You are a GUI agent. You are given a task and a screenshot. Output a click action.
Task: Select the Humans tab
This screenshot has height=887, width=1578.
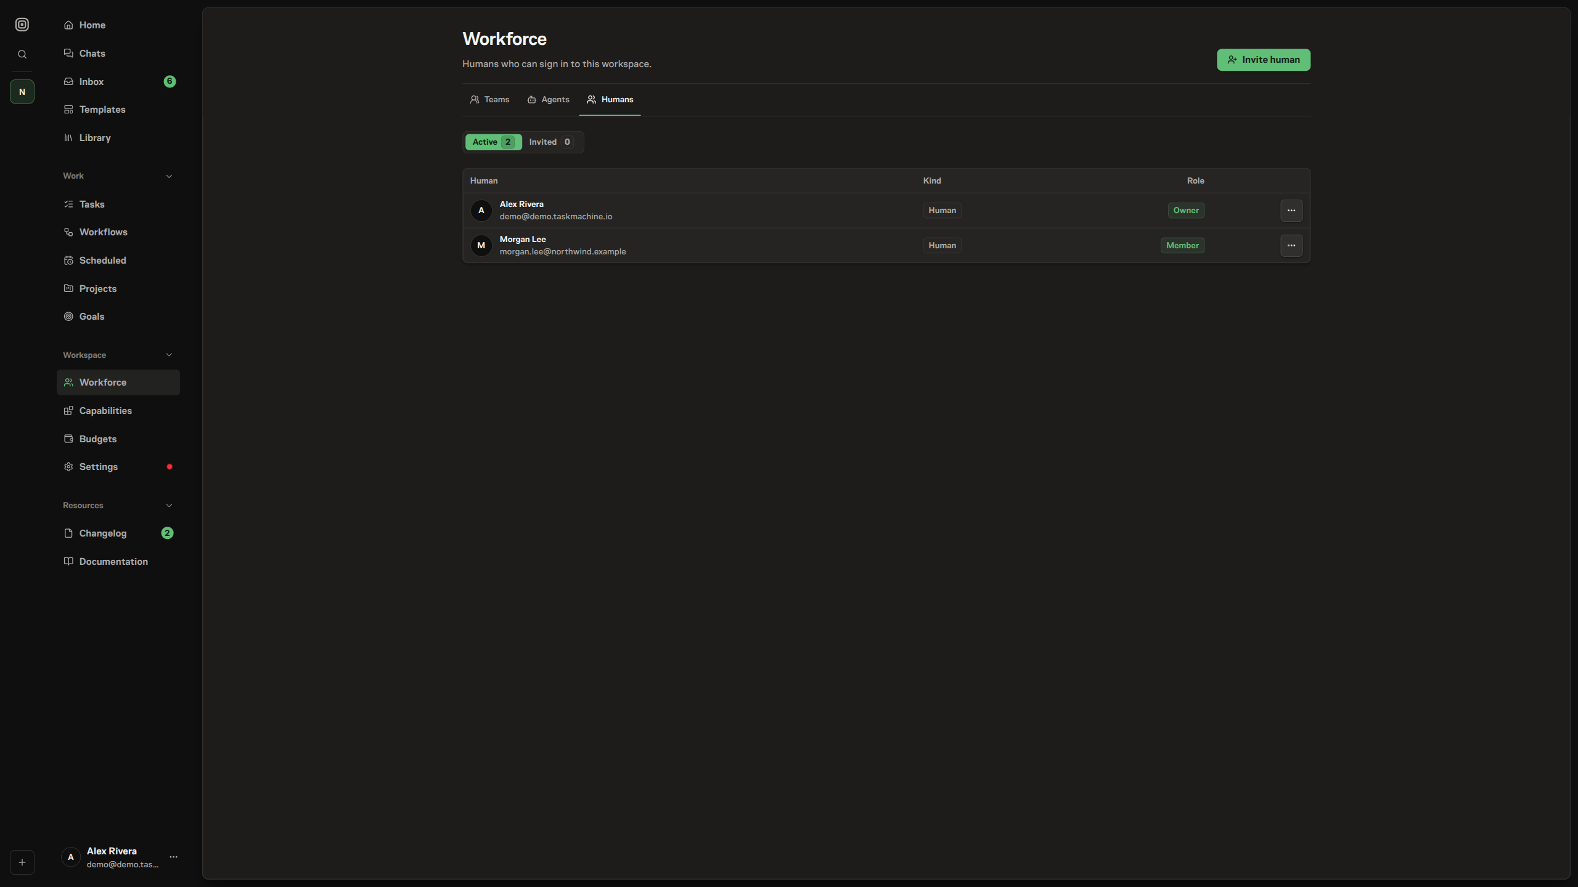[610, 100]
